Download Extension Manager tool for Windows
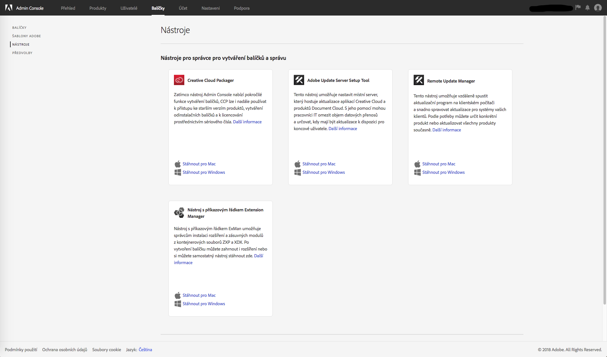This screenshot has width=607, height=357. pos(204,304)
